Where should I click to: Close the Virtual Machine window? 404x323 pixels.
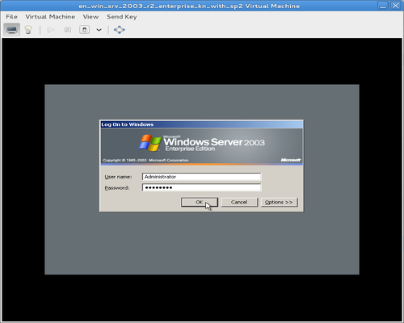coord(395,6)
